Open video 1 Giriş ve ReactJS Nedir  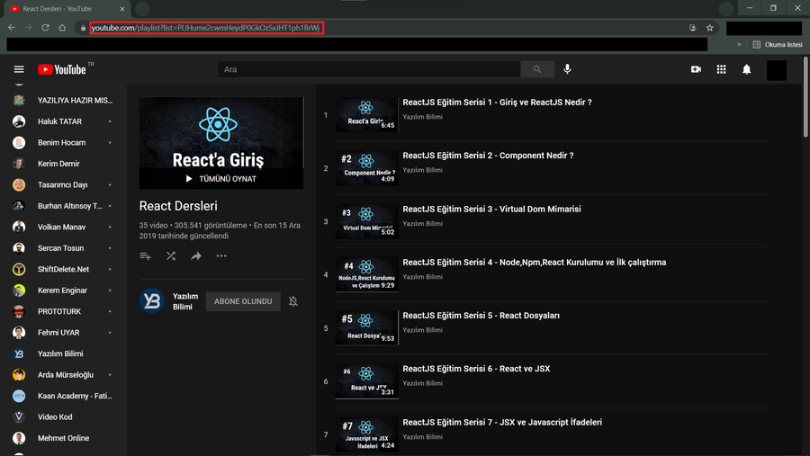point(497,103)
